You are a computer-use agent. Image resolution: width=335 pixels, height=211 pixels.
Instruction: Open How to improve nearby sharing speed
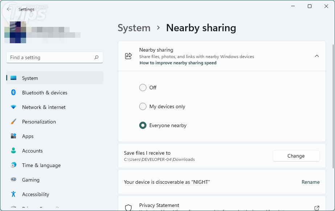click(x=178, y=63)
